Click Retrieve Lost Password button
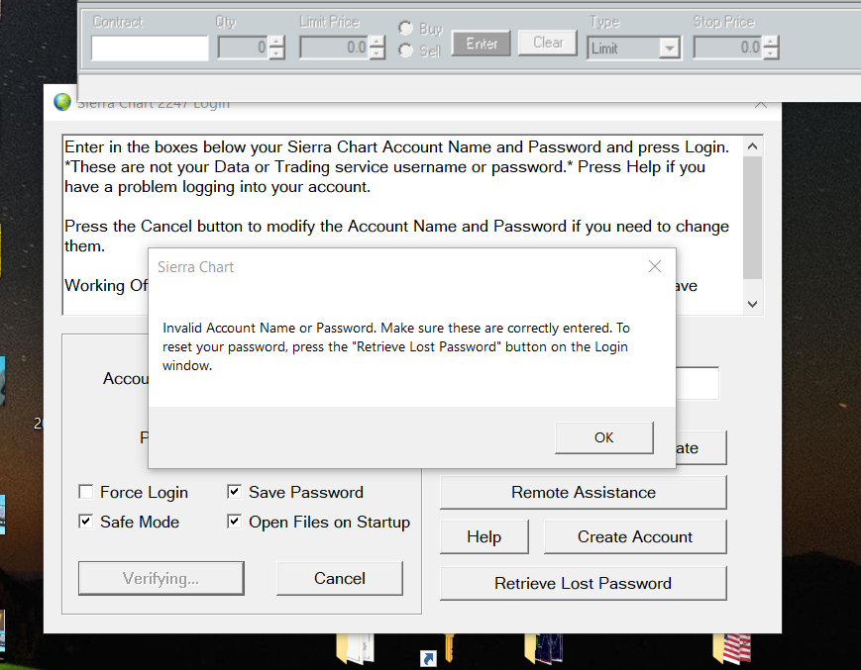 coord(584,583)
